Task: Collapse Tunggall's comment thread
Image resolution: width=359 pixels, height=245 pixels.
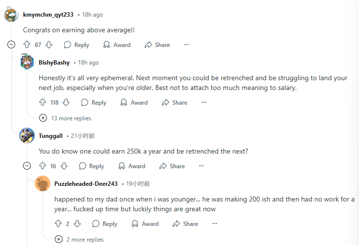Action: [27, 166]
